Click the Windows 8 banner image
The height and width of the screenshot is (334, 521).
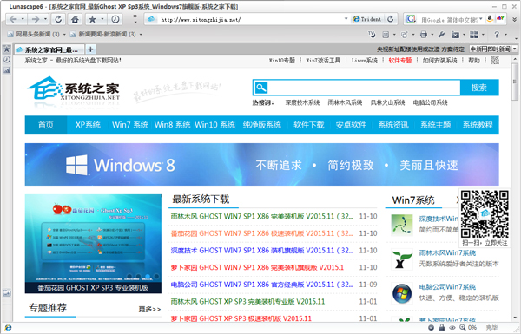[x=262, y=164]
